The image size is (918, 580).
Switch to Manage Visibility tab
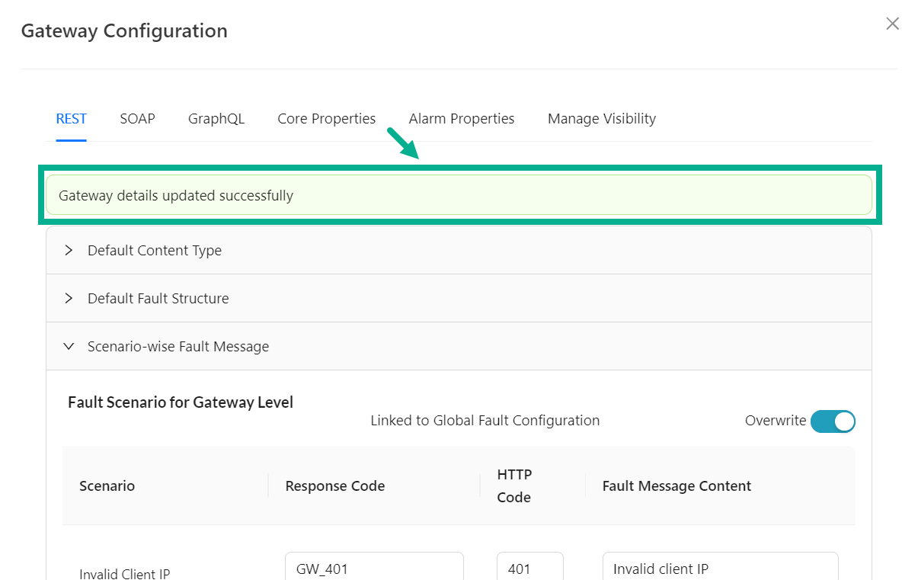click(x=601, y=119)
